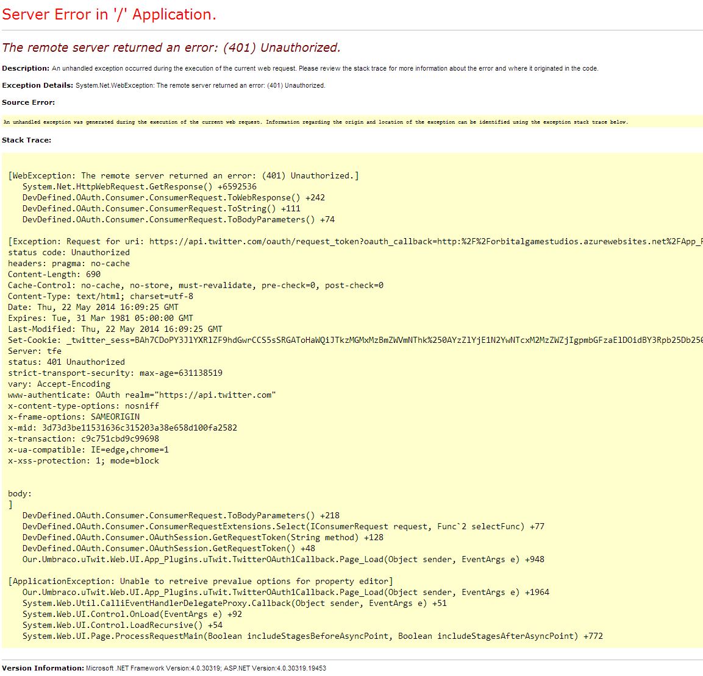Click the x-transaction header line

(x=83, y=438)
